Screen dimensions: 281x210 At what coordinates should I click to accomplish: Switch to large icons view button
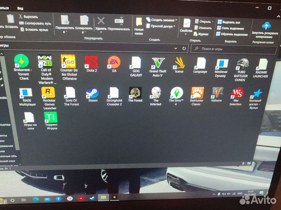tap(249, 163)
